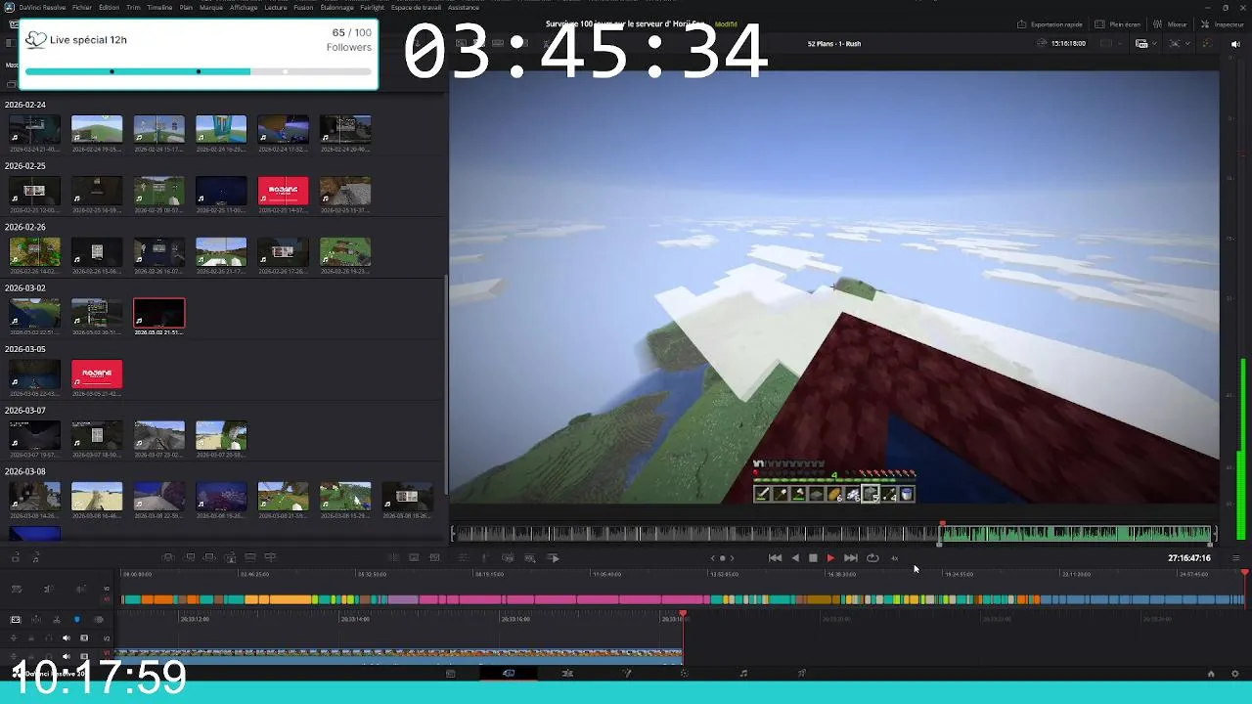This screenshot has width=1252, height=704.
Task: Select the Ripple Overwrite tool
Action: [209, 558]
